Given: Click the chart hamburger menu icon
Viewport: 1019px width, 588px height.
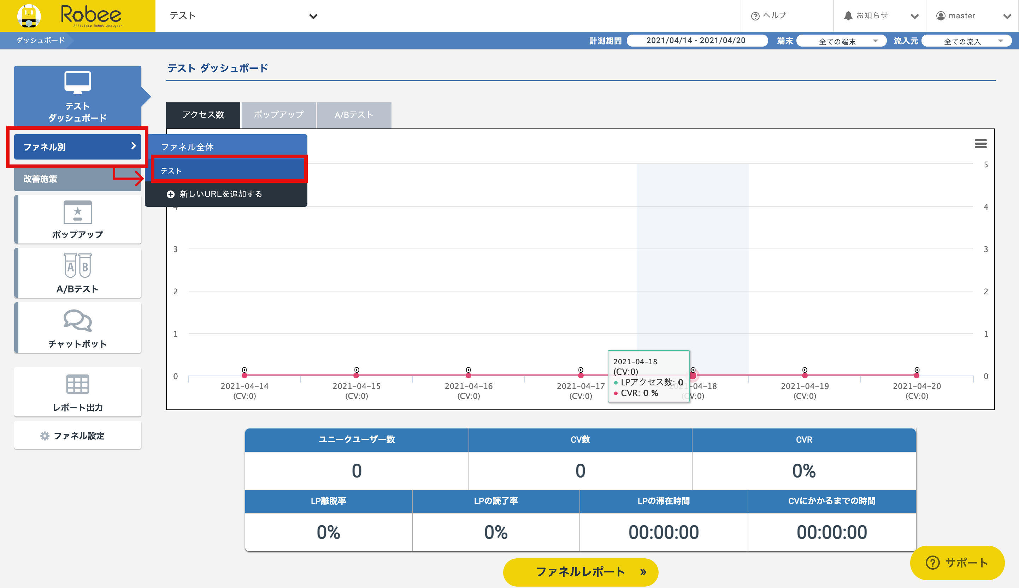Looking at the screenshot, I should pyautogui.click(x=980, y=144).
